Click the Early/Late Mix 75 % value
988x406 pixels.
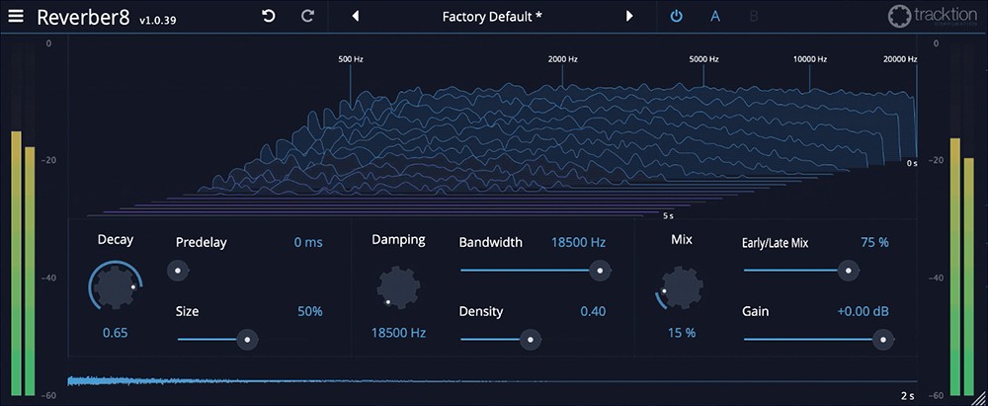874,242
